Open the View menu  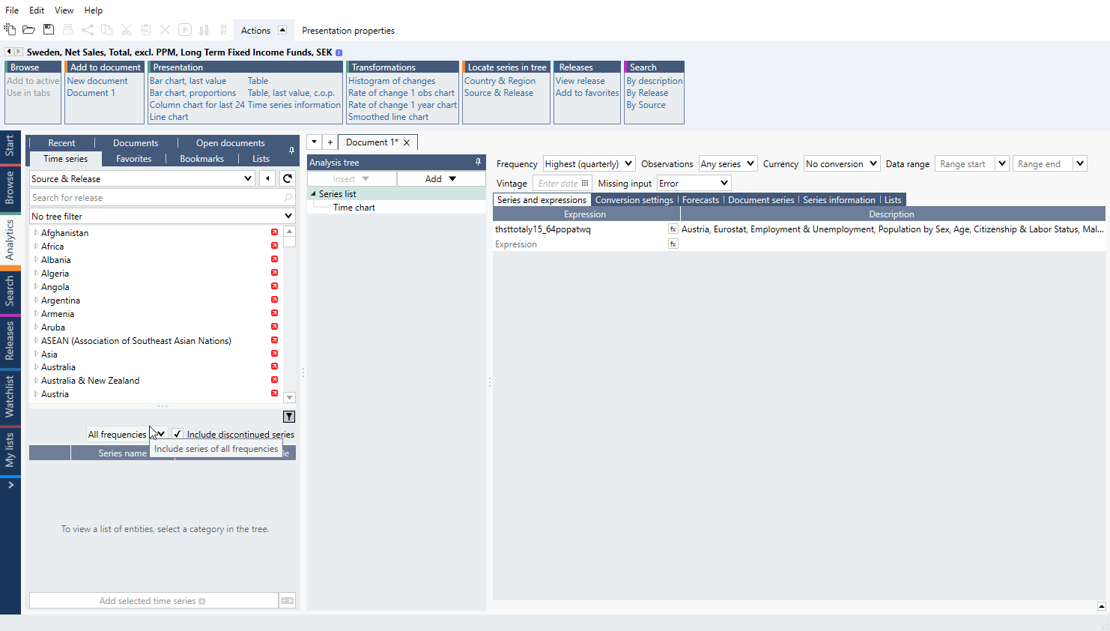[x=64, y=10]
